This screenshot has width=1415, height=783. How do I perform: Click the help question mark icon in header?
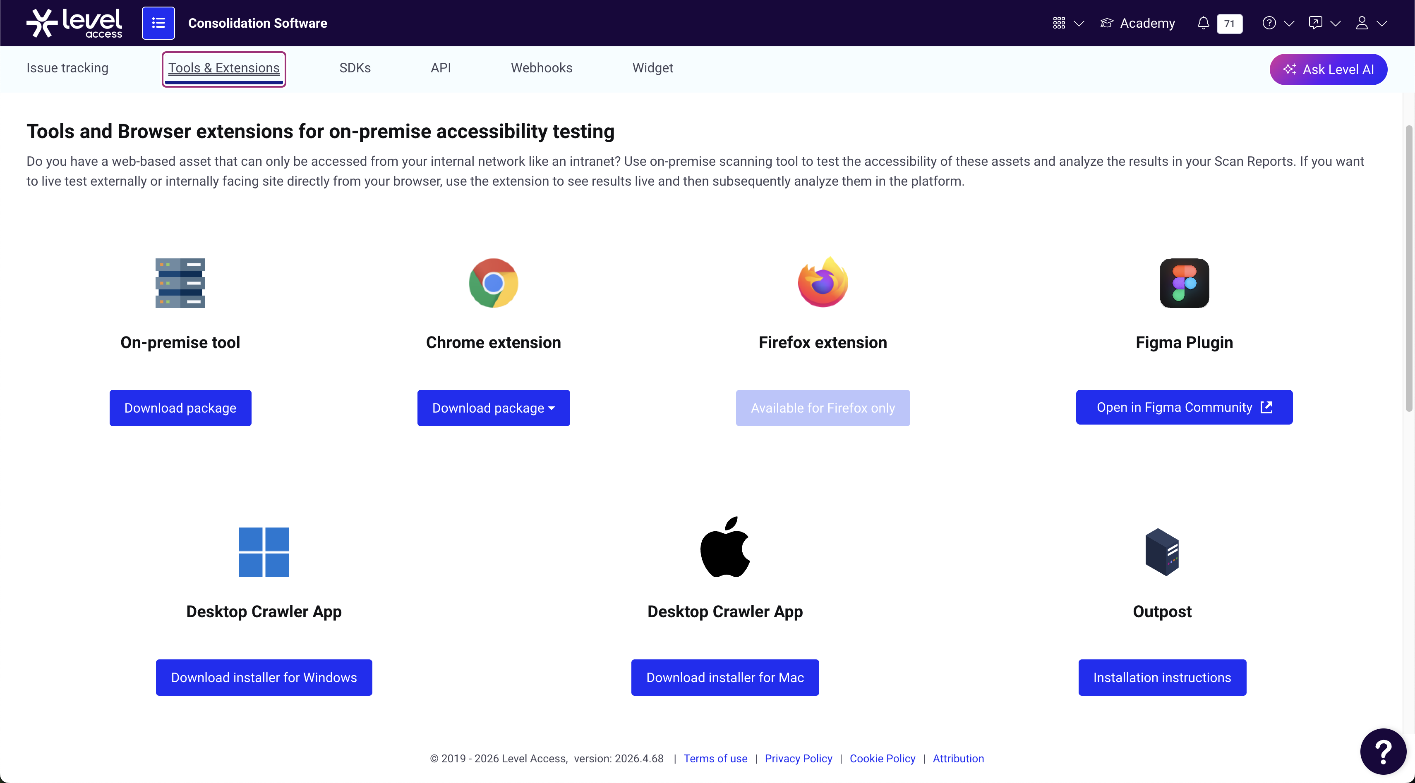[x=1269, y=23]
